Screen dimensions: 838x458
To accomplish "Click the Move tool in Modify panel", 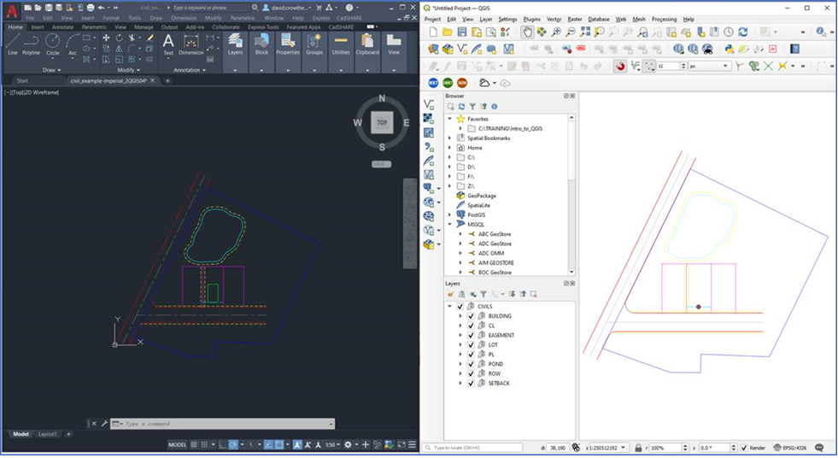I will [x=106, y=38].
